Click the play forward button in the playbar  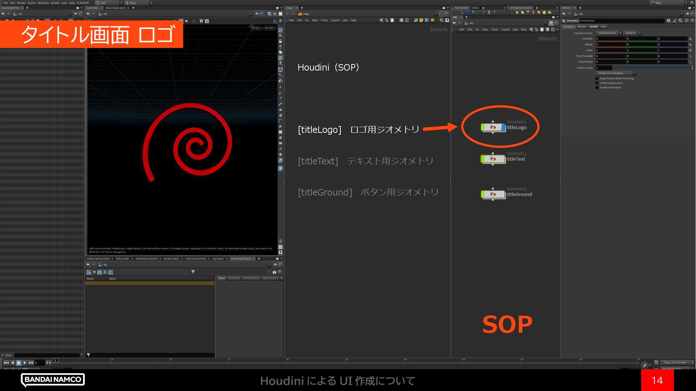[x=25, y=362]
